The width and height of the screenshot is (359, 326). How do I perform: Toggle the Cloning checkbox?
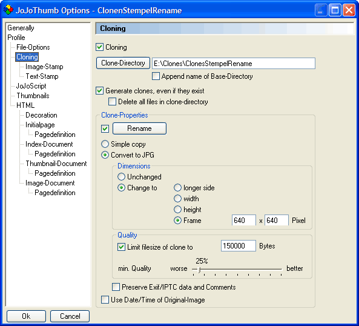(x=100, y=47)
